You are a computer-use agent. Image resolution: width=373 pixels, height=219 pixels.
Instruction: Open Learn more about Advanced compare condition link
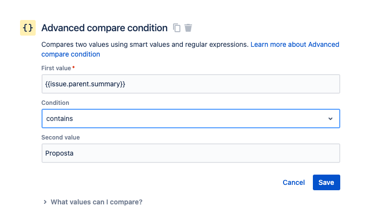190,49
